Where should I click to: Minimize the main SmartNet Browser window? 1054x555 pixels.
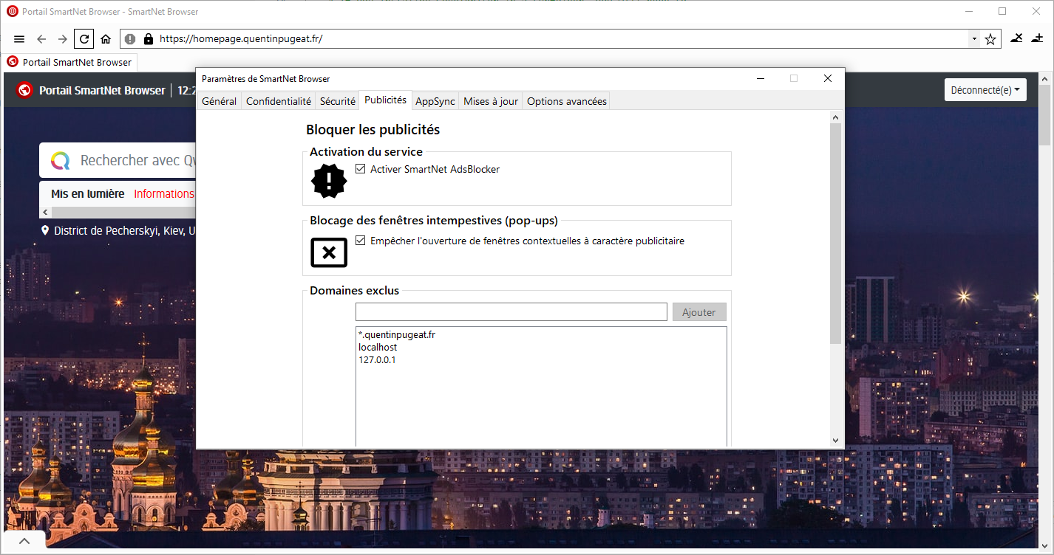pos(968,11)
